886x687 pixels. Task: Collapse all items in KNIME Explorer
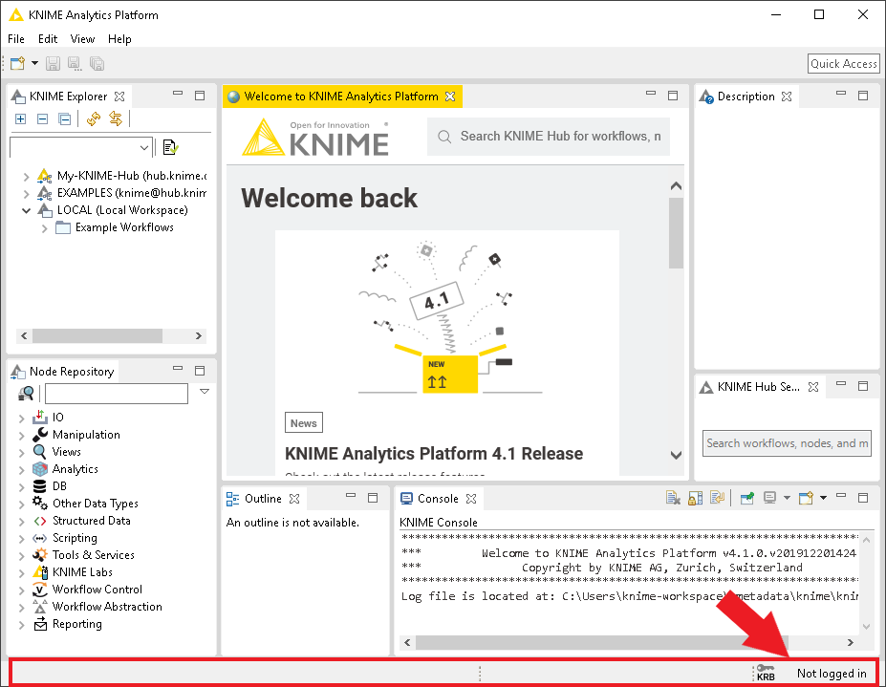pyautogui.click(x=65, y=118)
